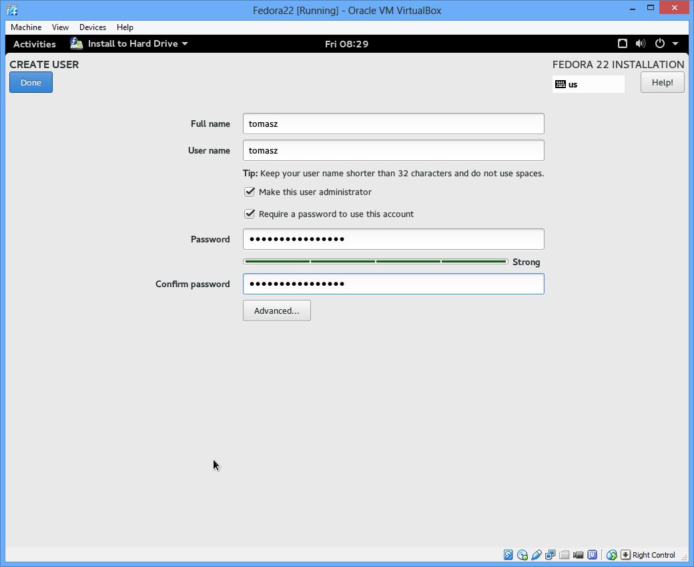Open the Devices menu

tap(93, 27)
